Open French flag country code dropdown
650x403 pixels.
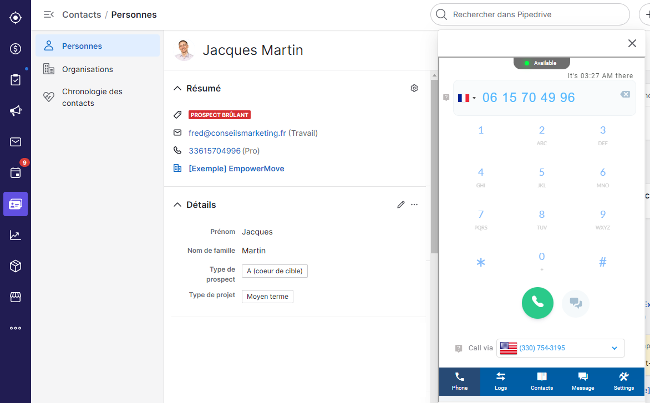pyautogui.click(x=467, y=98)
